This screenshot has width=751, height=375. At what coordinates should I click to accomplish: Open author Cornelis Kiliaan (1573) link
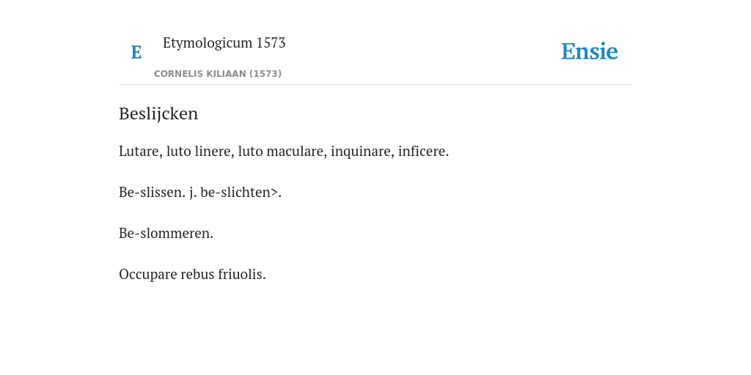[x=218, y=74]
